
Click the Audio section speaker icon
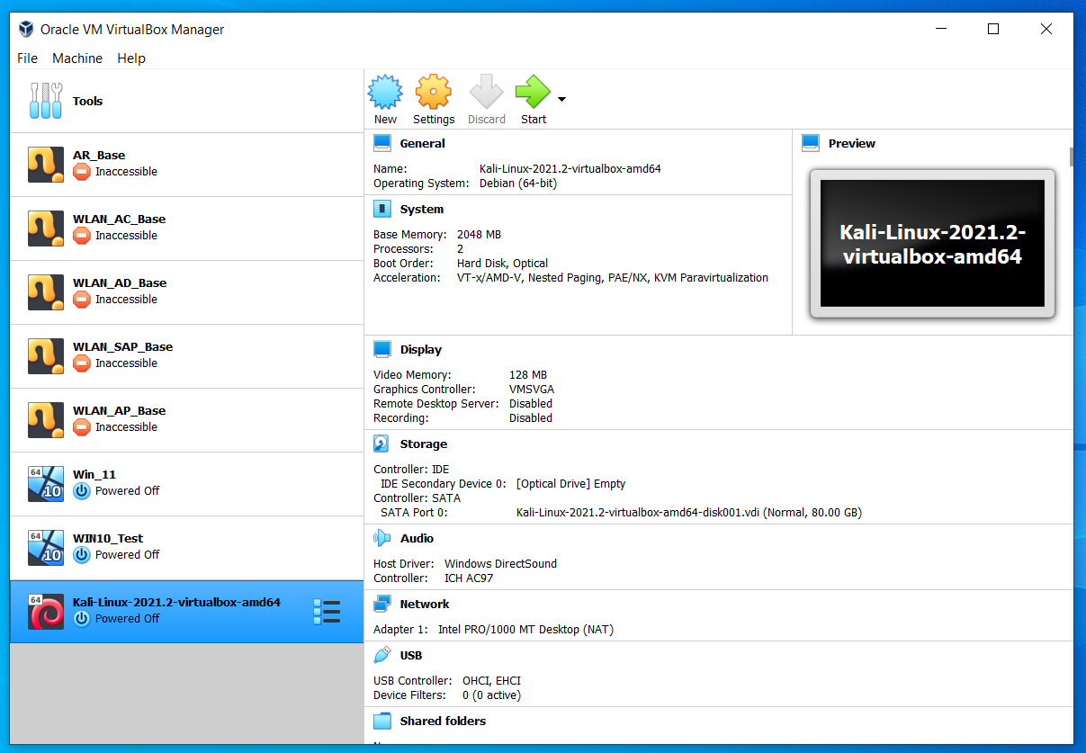click(382, 538)
